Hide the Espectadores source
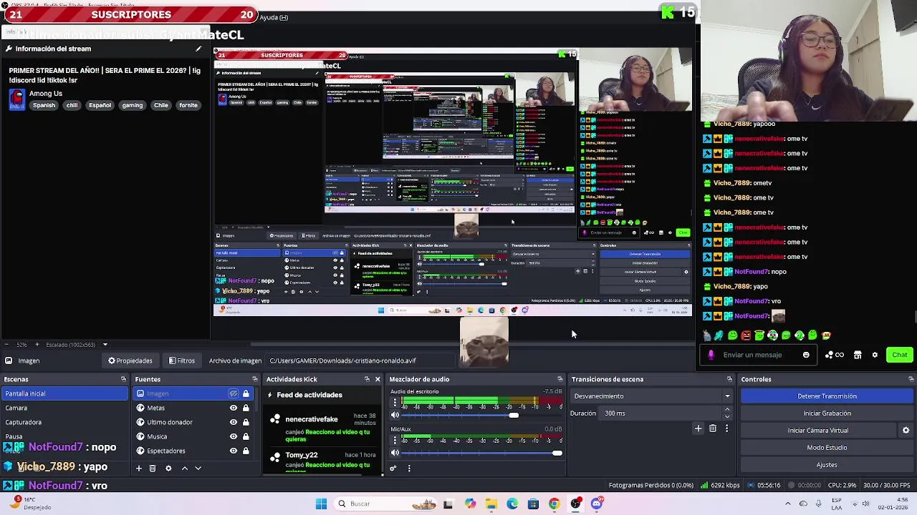Viewport: 917px width, 515px height. [x=234, y=451]
